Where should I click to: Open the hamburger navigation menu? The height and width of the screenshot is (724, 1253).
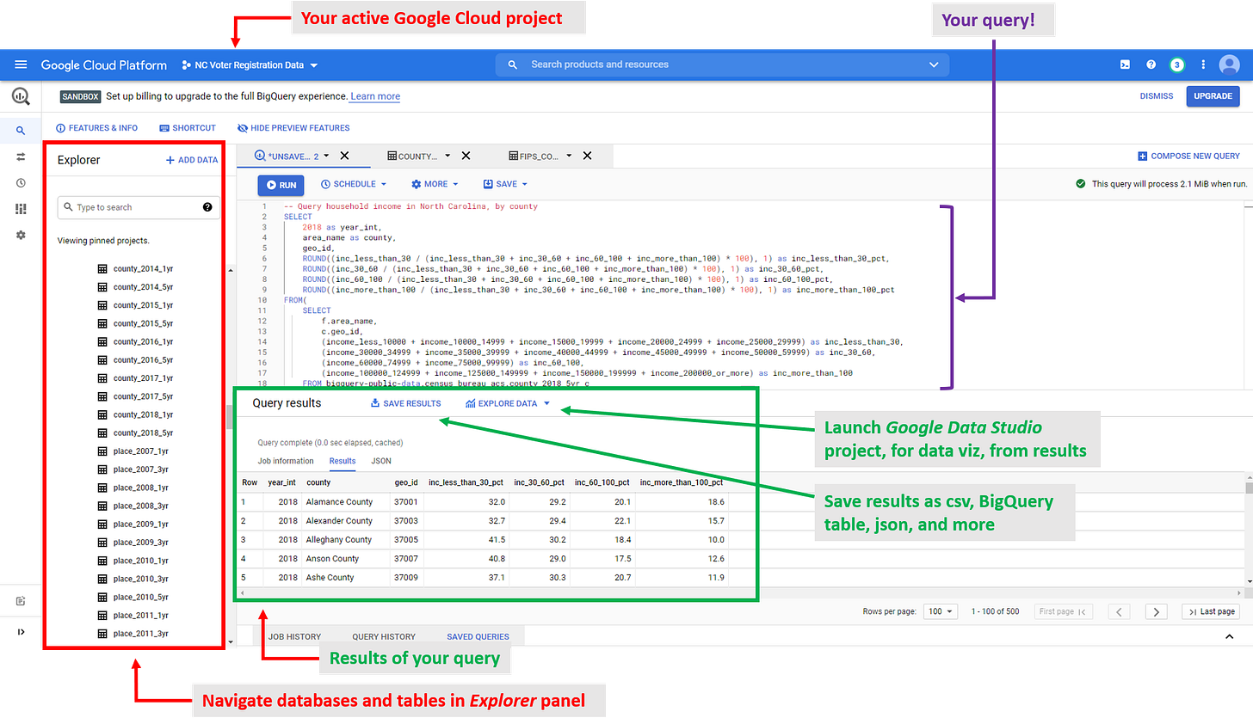21,64
